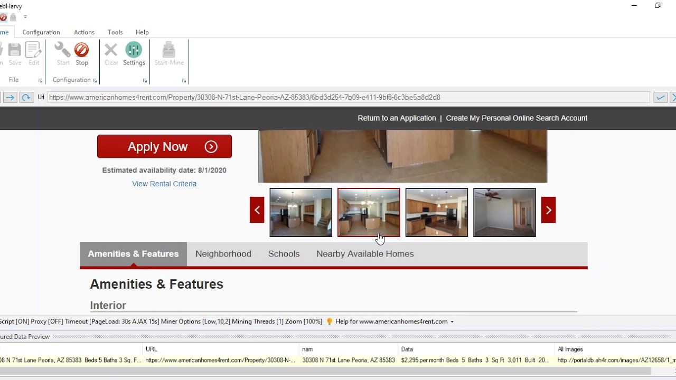Click the Save floppy disk icon
The height and width of the screenshot is (380, 676).
click(x=15, y=50)
